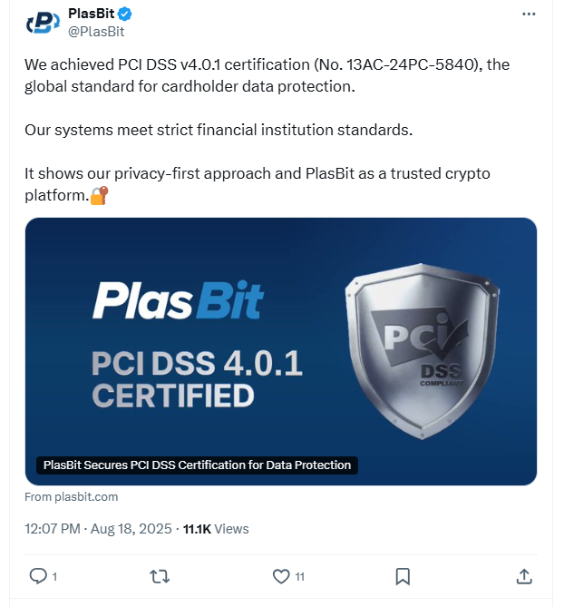Share the post via share icon
Screen dimensions: 564x607
[524, 576]
